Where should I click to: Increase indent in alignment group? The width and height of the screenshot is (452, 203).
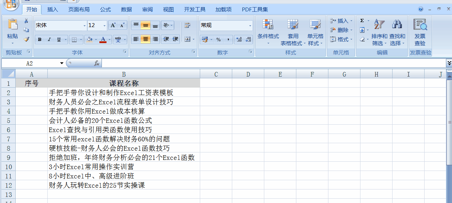click(x=176, y=39)
